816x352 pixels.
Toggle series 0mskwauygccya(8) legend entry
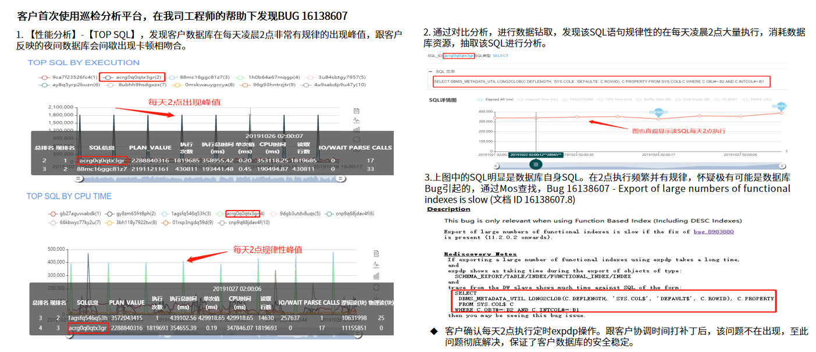[203, 85]
